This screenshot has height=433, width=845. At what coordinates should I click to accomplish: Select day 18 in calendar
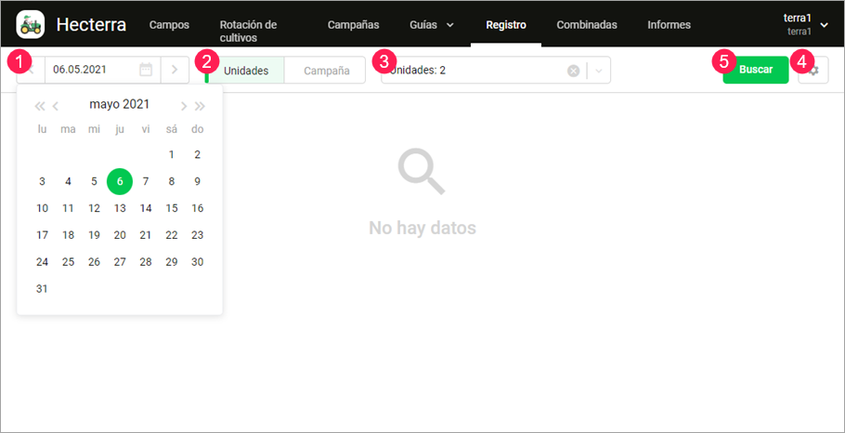pyautogui.click(x=68, y=235)
